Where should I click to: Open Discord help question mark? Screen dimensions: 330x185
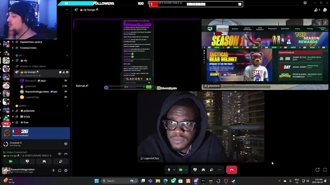coord(305,3)
